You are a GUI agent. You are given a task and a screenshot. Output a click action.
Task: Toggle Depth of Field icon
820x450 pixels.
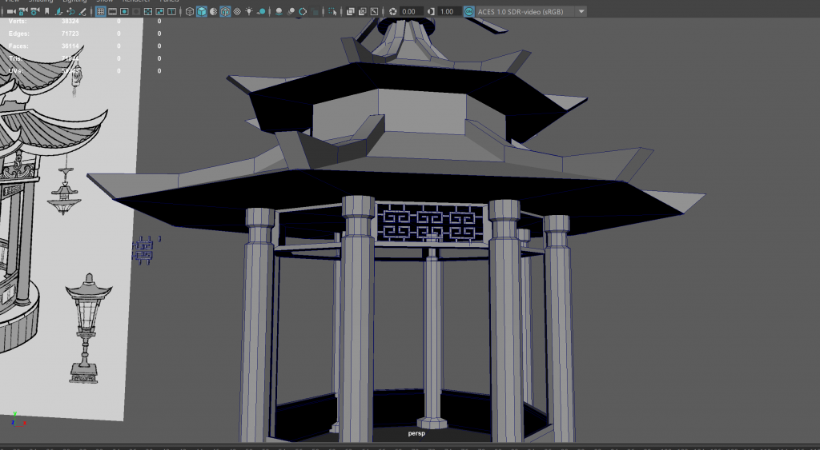[x=314, y=11]
